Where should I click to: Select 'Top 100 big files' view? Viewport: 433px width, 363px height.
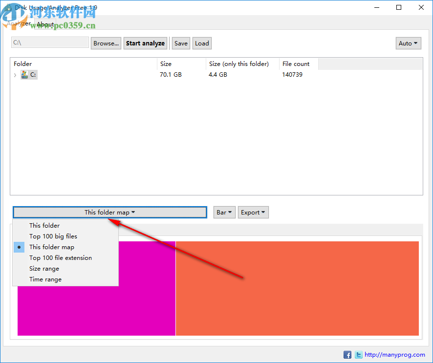click(x=53, y=236)
